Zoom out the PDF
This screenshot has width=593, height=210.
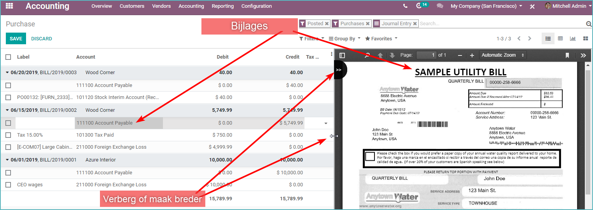(x=460, y=56)
